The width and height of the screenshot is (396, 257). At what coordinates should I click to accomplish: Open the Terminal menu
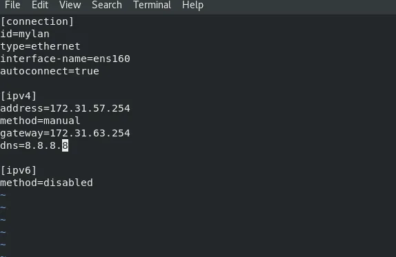coord(152,5)
